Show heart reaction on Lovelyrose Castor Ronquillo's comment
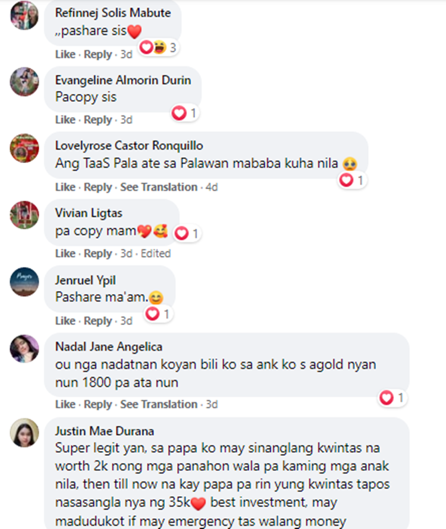Image resolution: width=446 pixels, height=529 pixels. coord(351,180)
